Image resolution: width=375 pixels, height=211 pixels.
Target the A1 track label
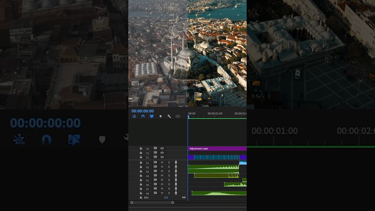147,163
